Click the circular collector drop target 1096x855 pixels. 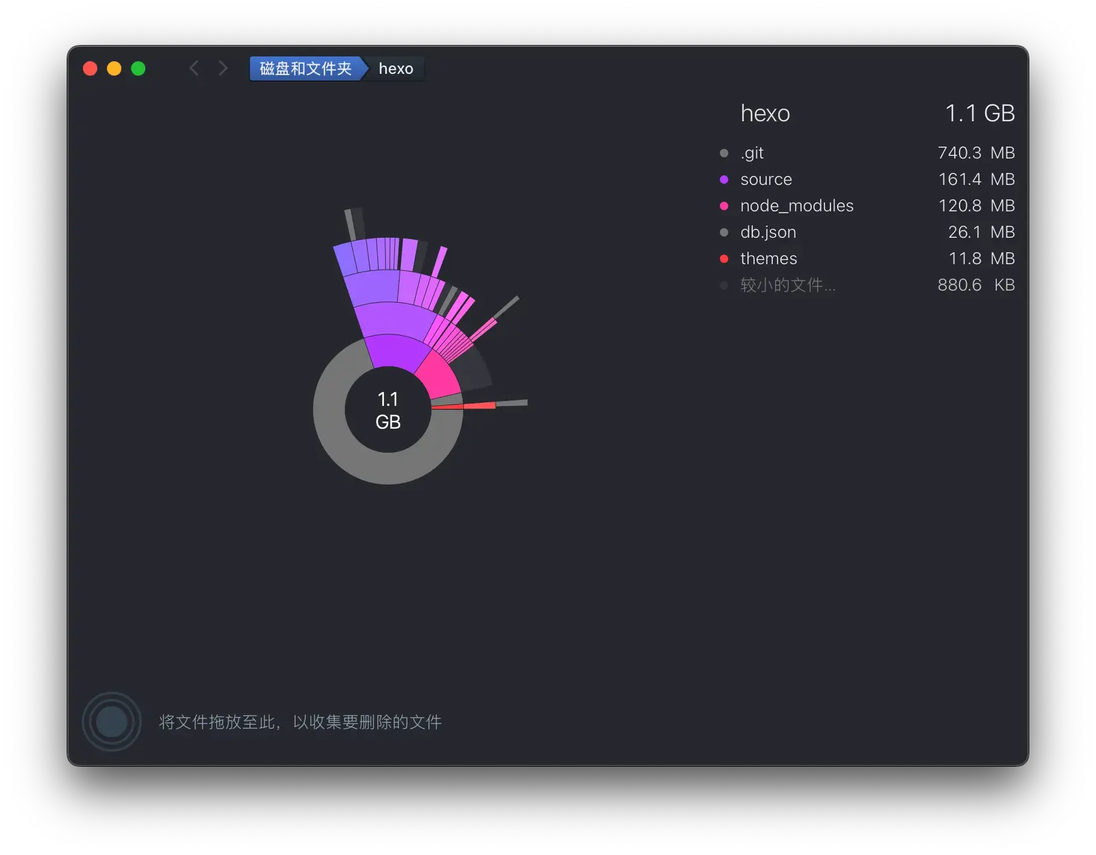pyautogui.click(x=112, y=721)
